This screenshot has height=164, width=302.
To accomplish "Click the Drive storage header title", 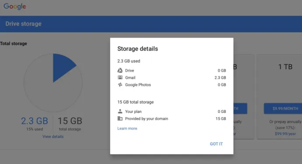I will tap(23, 24).
